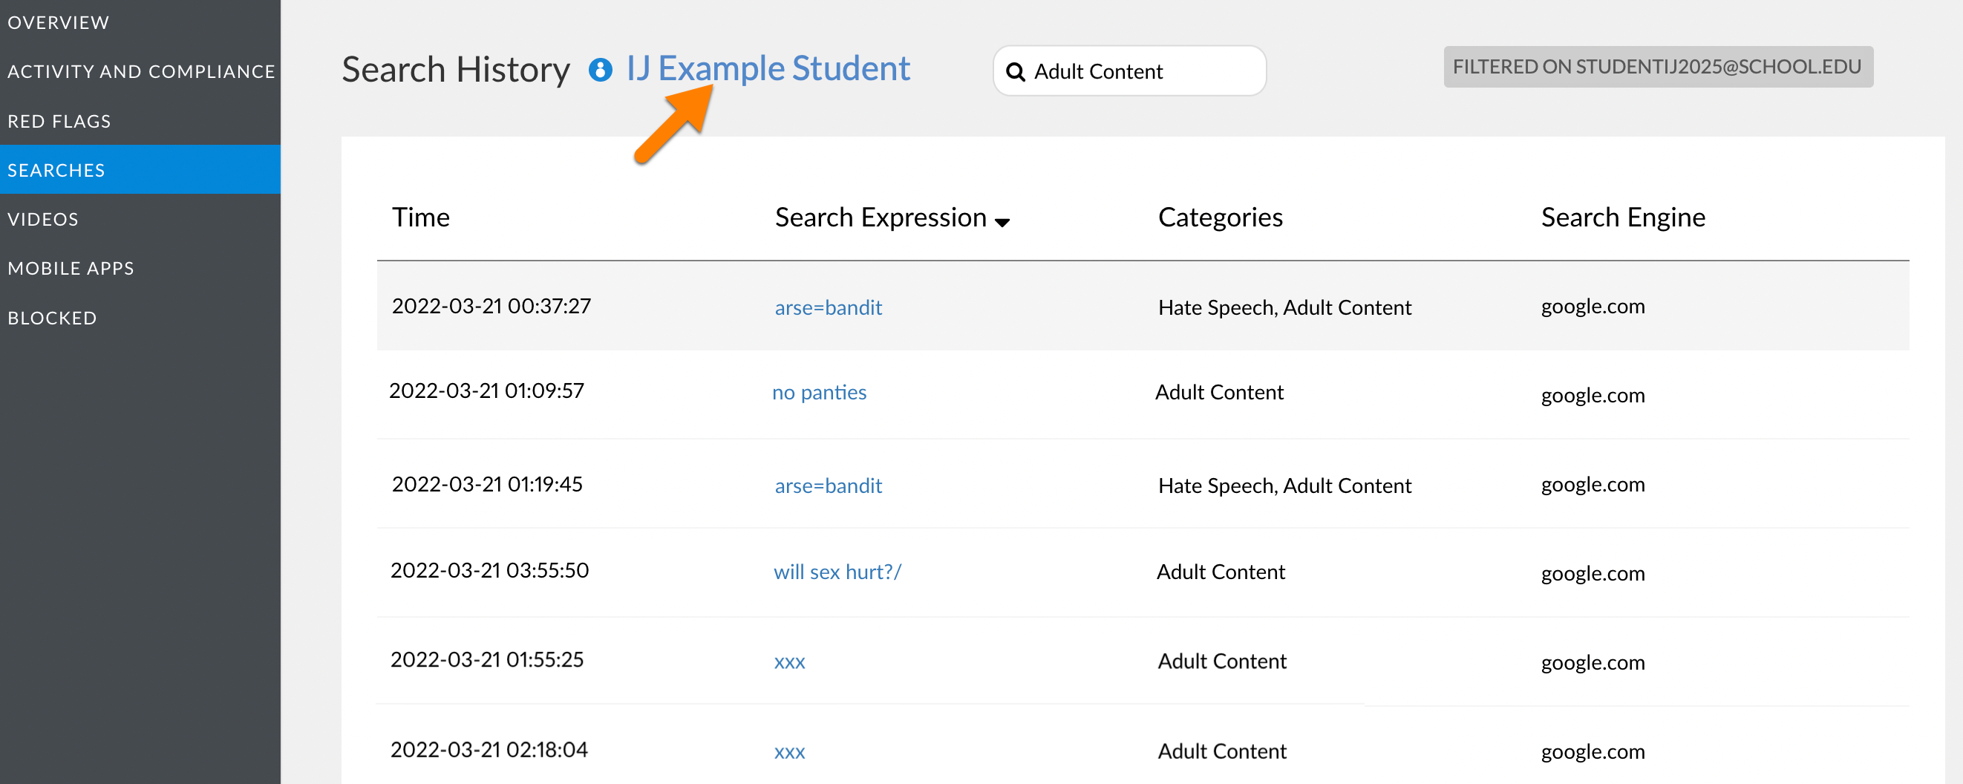This screenshot has height=784, width=1963.
Task: Go to Activity and Compliance section
Action: [141, 71]
